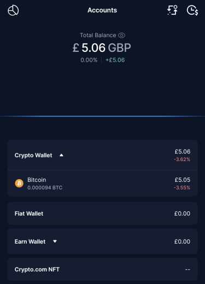205x284 pixels.
Task: Click the £ 5.06 GBP total balance
Action: click(x=102, y=48)
